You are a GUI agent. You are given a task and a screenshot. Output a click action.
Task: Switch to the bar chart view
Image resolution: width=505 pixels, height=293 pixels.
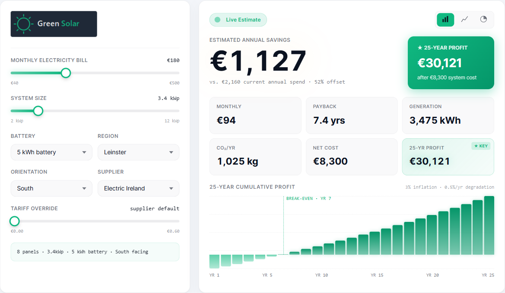[445, 19]
